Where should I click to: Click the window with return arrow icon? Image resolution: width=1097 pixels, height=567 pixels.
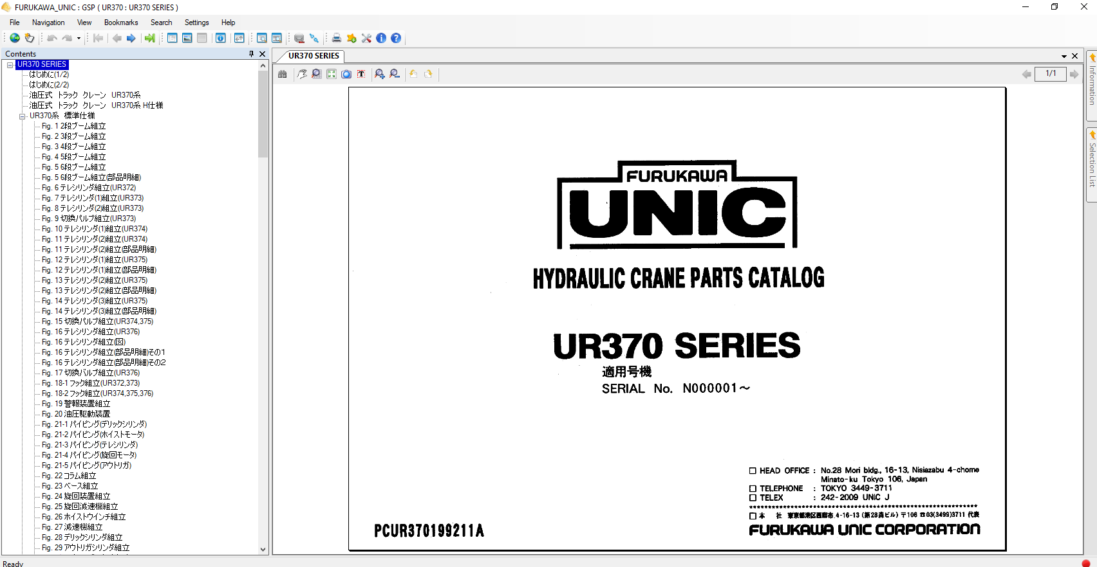[x=239, y=39]
